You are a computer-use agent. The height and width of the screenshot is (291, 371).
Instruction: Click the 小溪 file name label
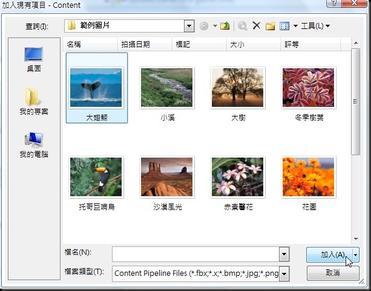coord(168,118)
